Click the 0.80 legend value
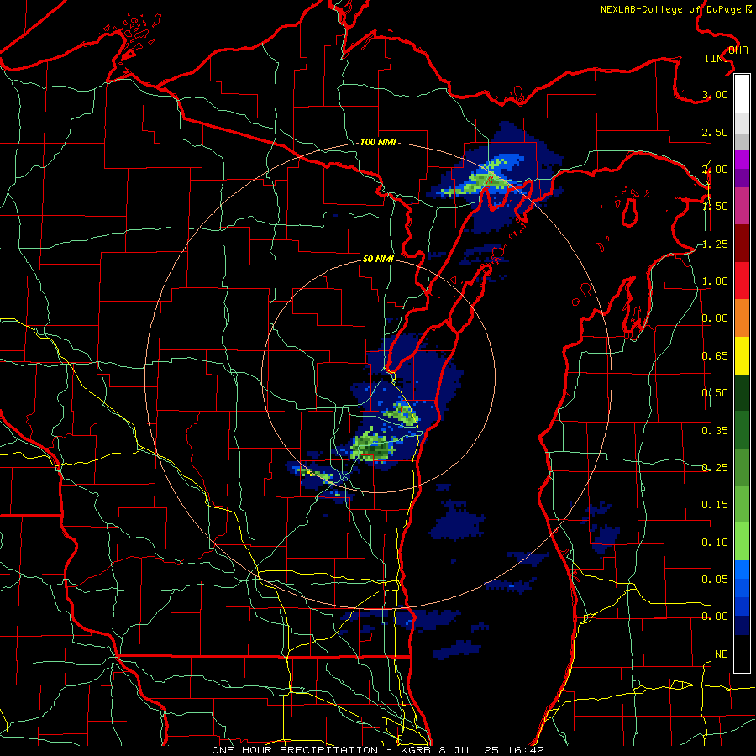 pyautogui.click(x=715, y=318)
